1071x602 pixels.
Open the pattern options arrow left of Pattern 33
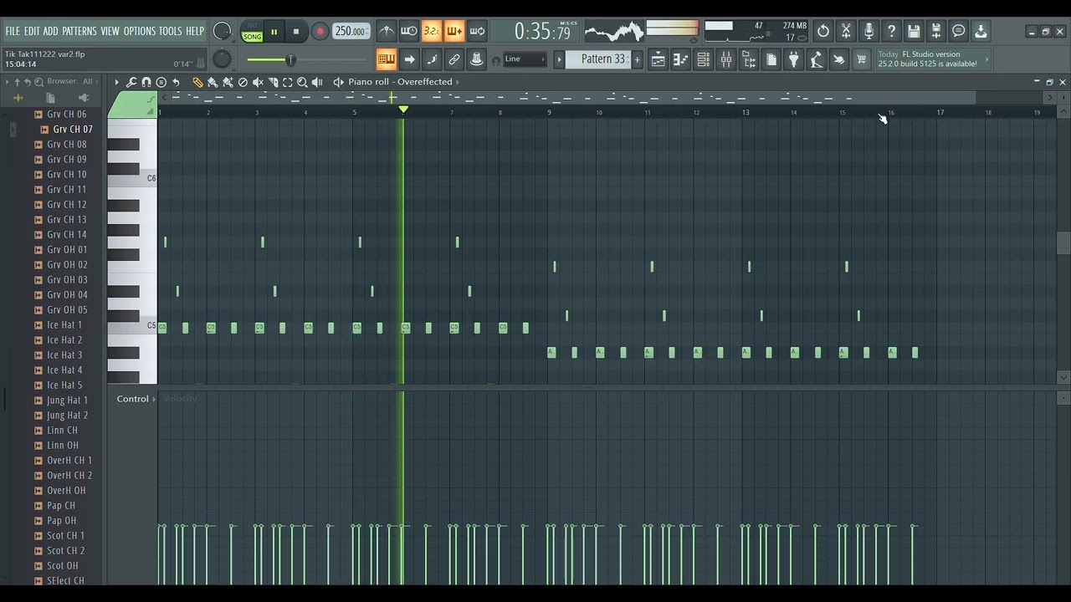pos(560,59)
